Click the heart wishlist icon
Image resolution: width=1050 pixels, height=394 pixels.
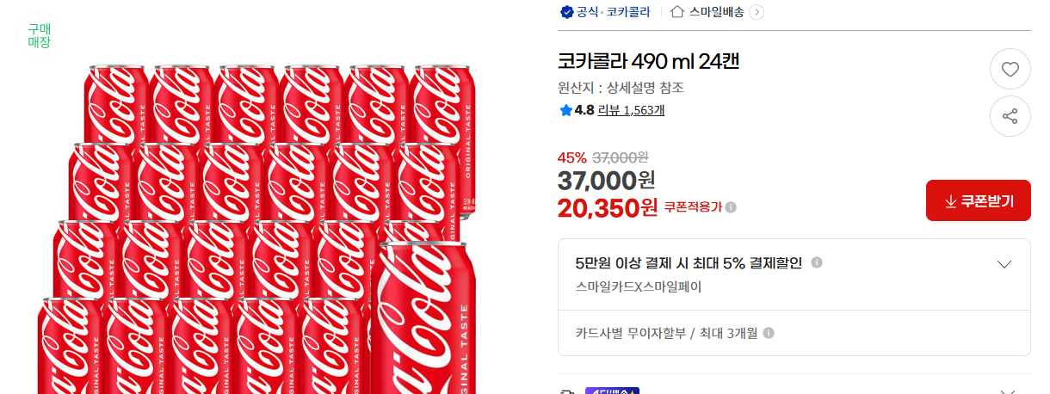click(1010, 70)
